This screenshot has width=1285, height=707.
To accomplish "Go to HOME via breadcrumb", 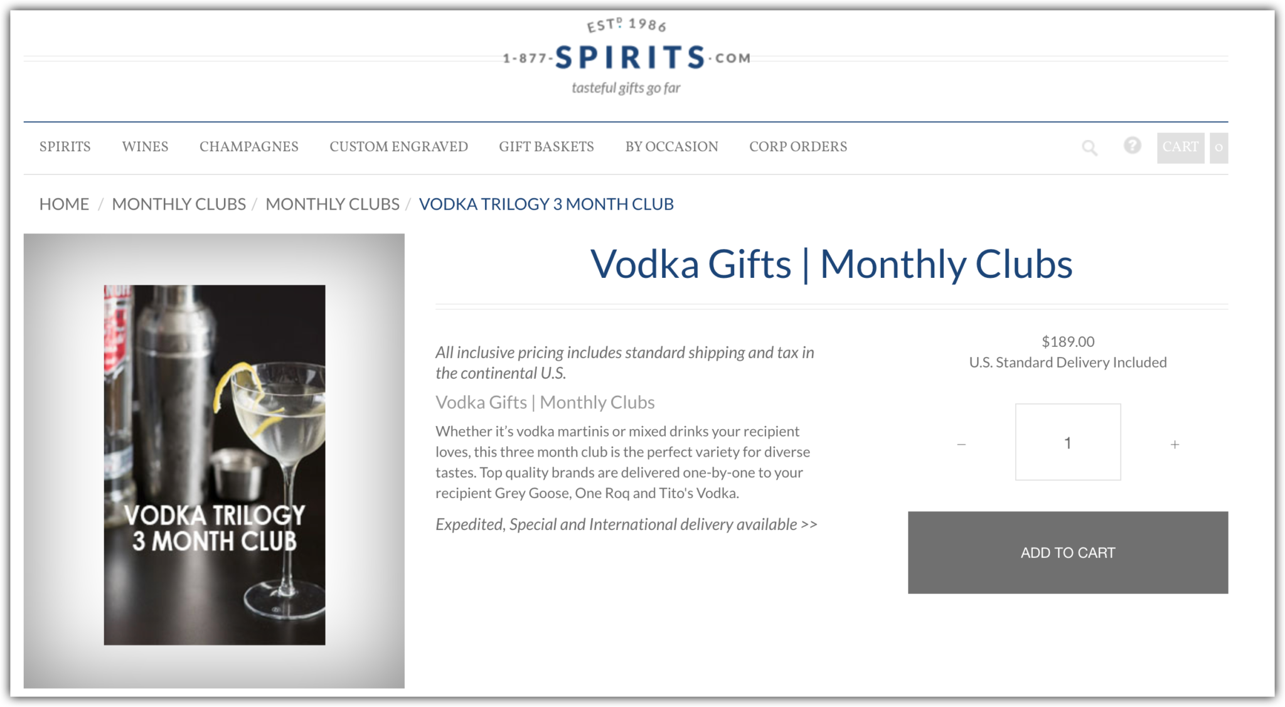I will [x=63, y=204].
